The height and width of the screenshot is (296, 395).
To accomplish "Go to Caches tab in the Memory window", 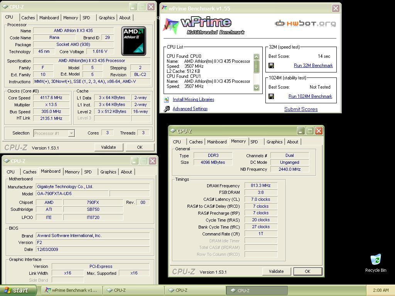I will tap(196, 142).
